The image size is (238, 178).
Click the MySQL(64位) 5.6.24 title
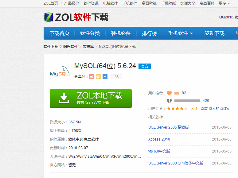(105, 66)
